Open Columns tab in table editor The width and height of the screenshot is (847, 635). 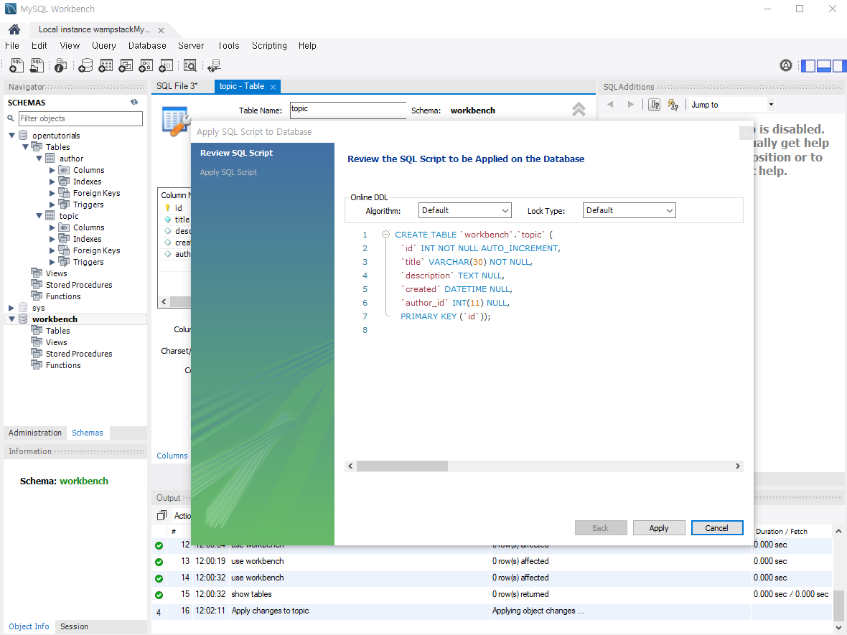pyautogui.click(x=172, y=456)
